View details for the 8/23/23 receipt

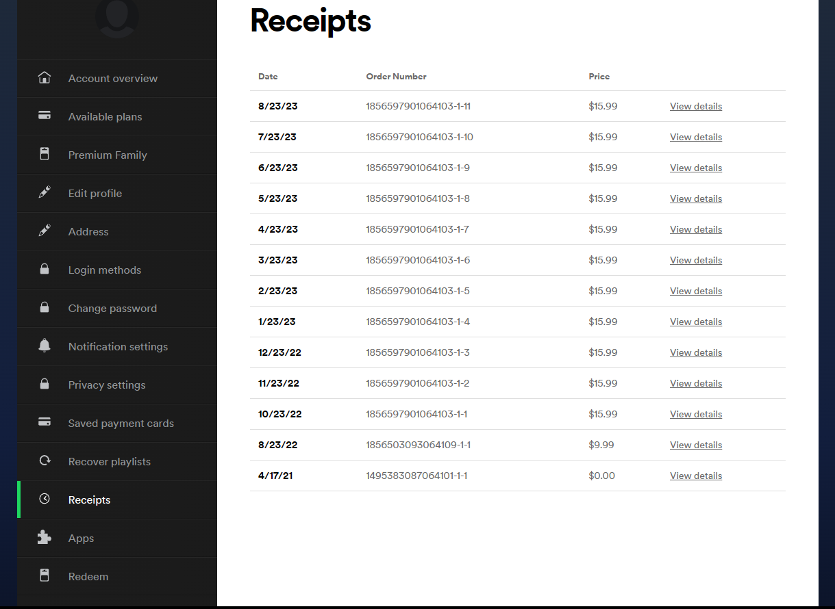coord(695,107)
